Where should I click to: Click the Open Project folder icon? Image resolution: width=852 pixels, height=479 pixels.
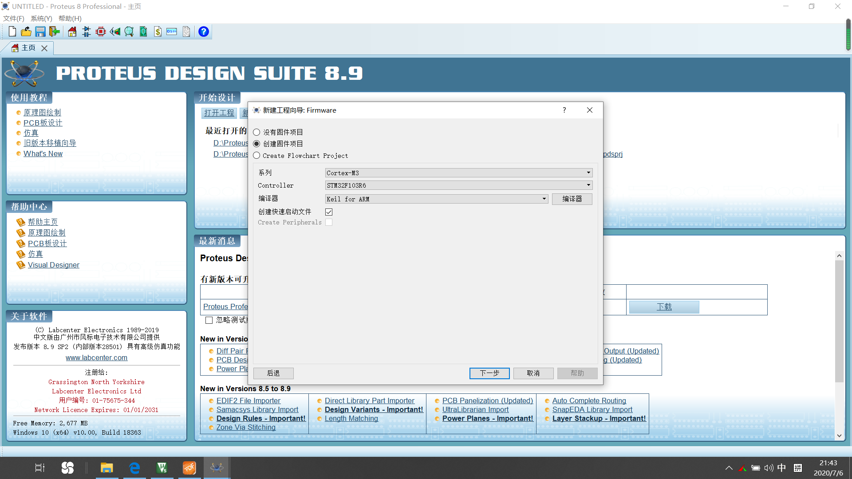click(x=26, y=31)
